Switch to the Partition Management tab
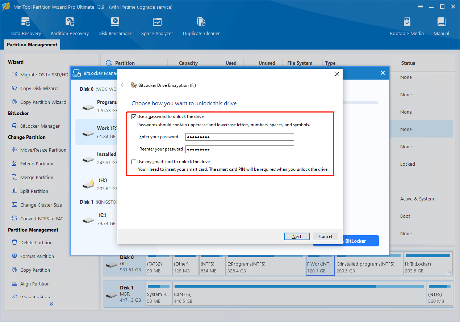The image size is (460, 322). pos(32,45)
